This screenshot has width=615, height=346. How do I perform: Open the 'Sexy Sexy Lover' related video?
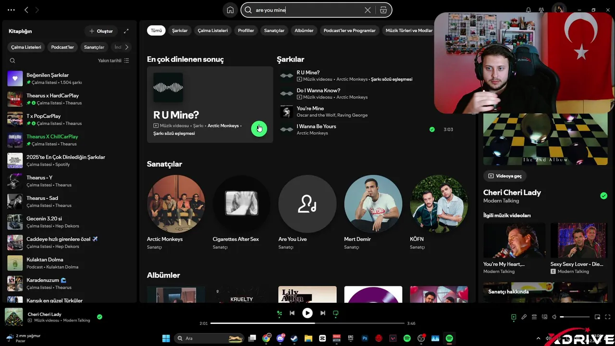pyautogui.click(x=579, y=248)
